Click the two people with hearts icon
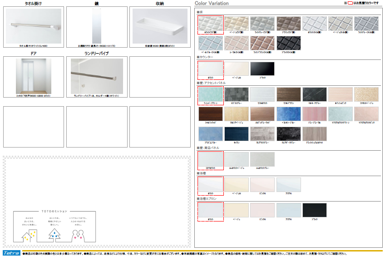The height and width of the screenshot is (256, 385). pyautogui.click(x=79, y=235)
